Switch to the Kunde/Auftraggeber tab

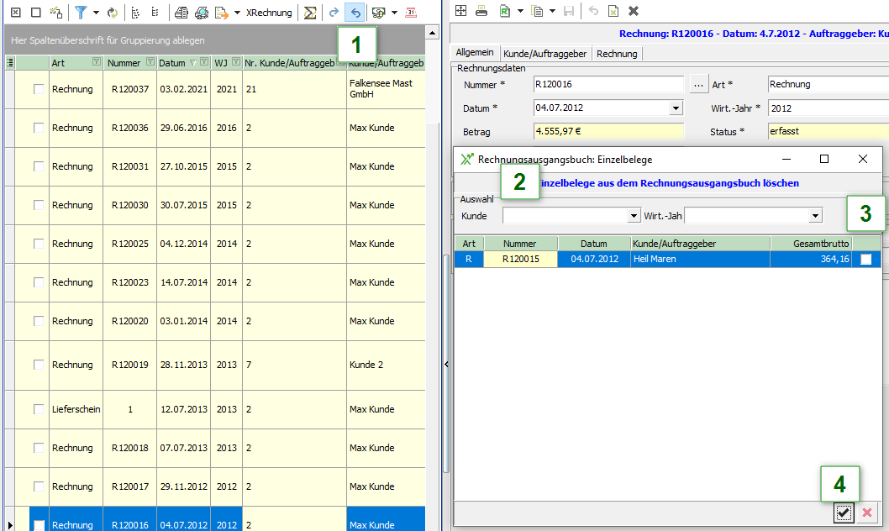pos(546,54)
